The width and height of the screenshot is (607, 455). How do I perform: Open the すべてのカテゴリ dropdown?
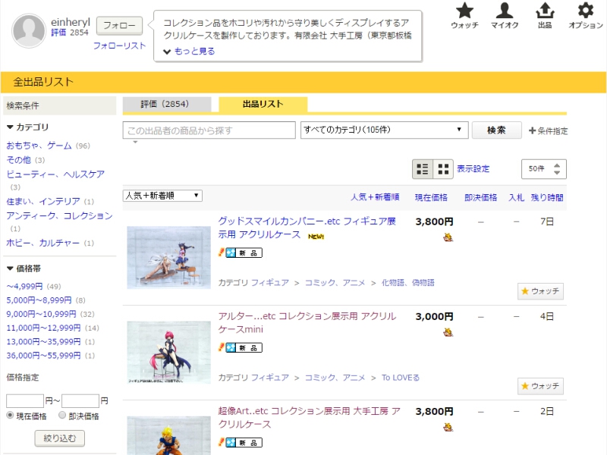click(x=384, y=130)
